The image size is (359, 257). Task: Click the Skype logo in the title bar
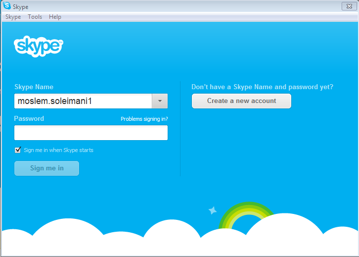(7, 5)
